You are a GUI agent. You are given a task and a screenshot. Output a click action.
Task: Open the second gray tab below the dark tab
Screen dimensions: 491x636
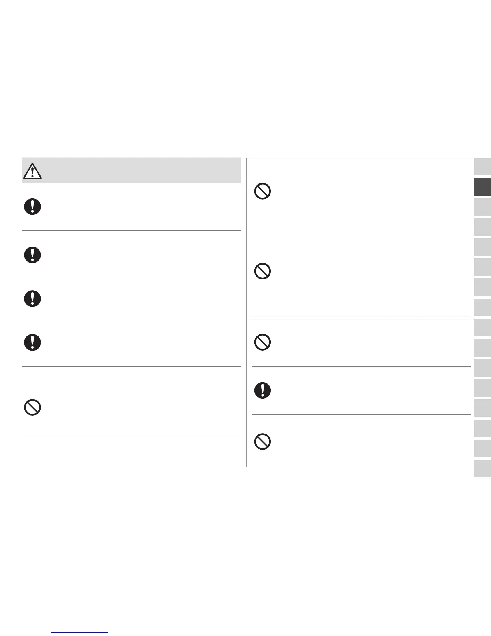[482, 227]
